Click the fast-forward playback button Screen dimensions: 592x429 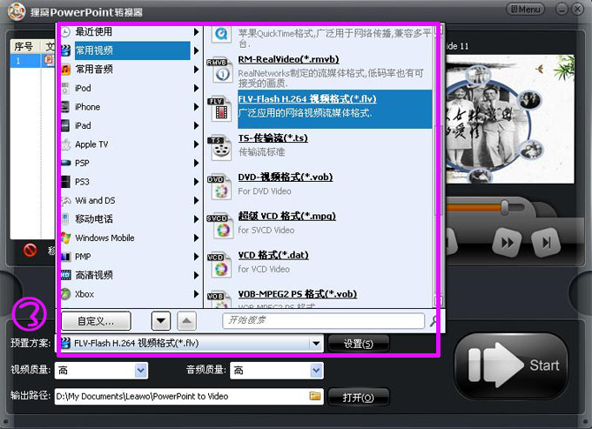(507, 243)
